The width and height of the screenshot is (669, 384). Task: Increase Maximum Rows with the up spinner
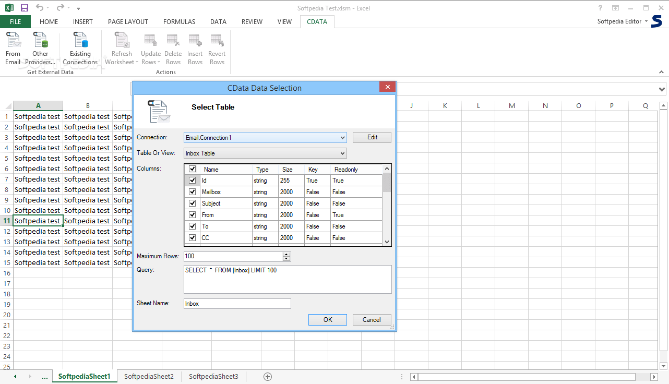click(x=286, y=254)
